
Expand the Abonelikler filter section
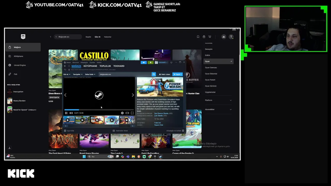coord(219,110)
